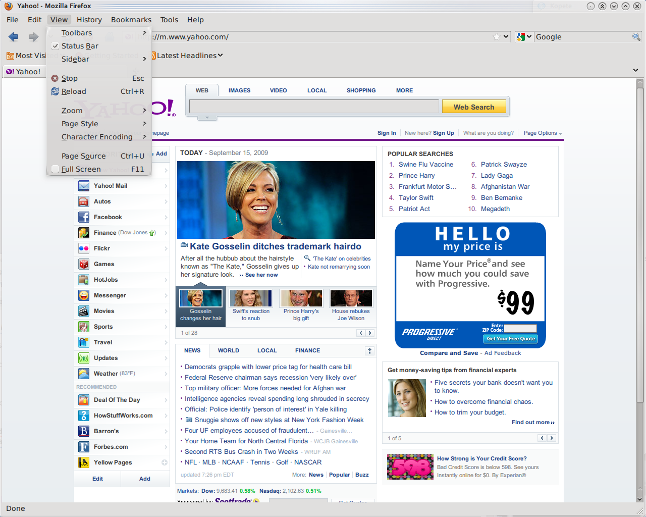
Task: Open the Bookmarks menu
Action: (131, 20)
